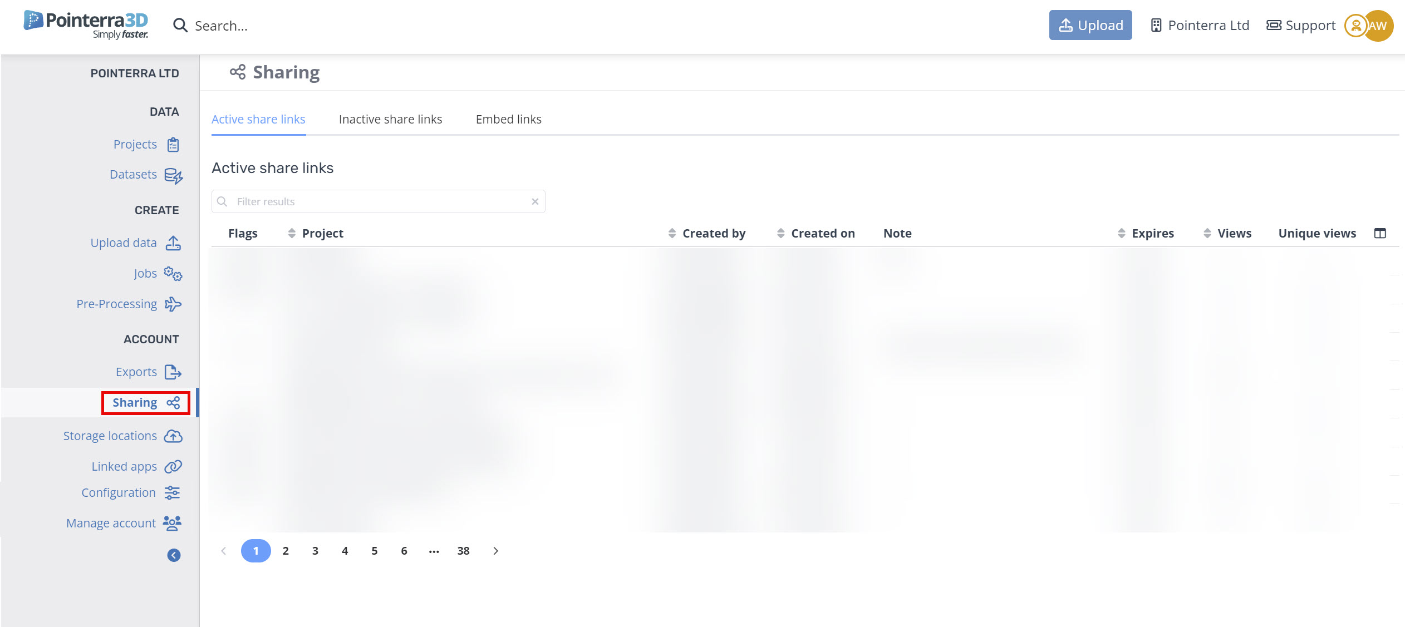
Task: Open the Support link
Action: tap(1301, 26)
